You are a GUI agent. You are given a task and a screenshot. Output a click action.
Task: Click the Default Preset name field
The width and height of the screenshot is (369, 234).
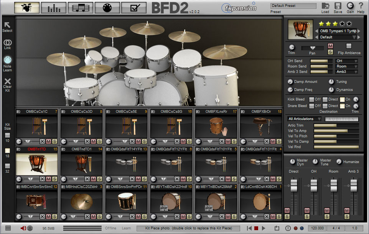pyautogui.click(x=293, y=6)
